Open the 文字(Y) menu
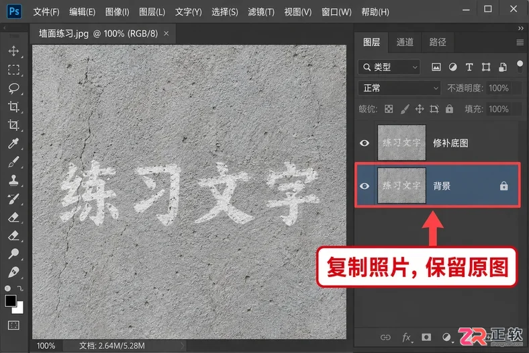The height and width of the screenshot is (353, 529). [188, 12]
